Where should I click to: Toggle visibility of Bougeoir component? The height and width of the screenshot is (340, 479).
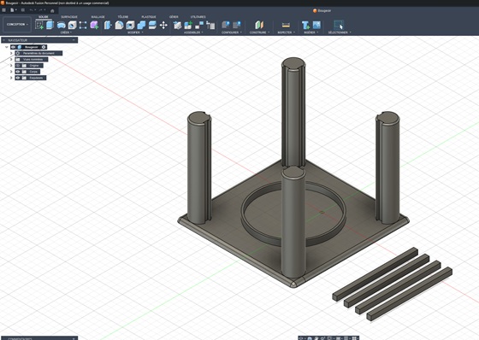pyautogui.click(x=13, y=47)
